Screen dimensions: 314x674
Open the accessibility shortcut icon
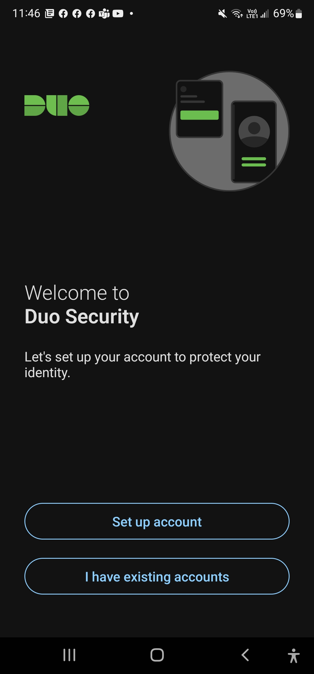pyautogui.click(x=294, y=656)
